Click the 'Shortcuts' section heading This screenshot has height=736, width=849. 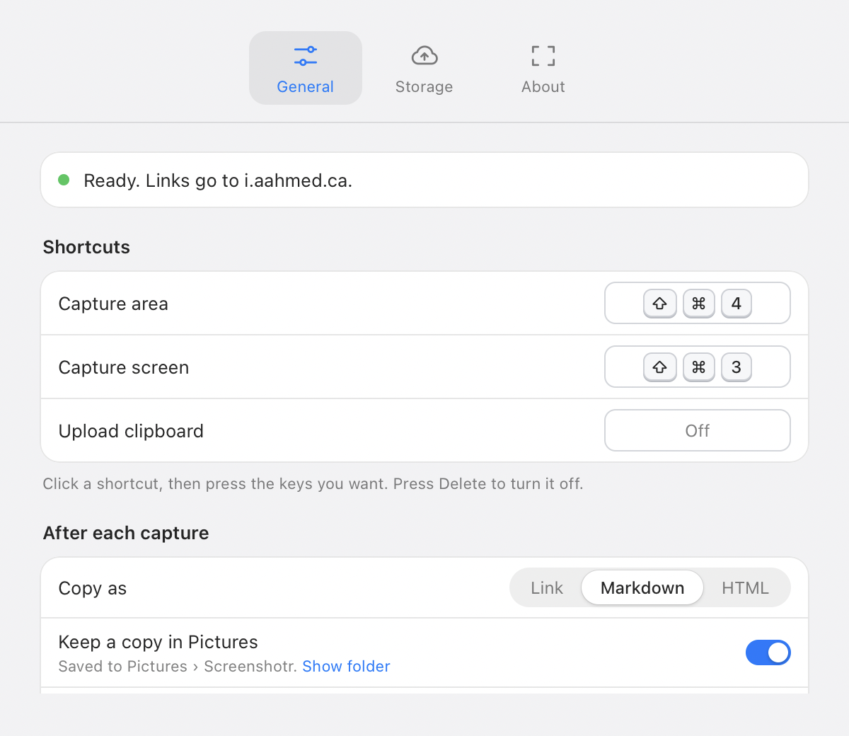(86, 247)
